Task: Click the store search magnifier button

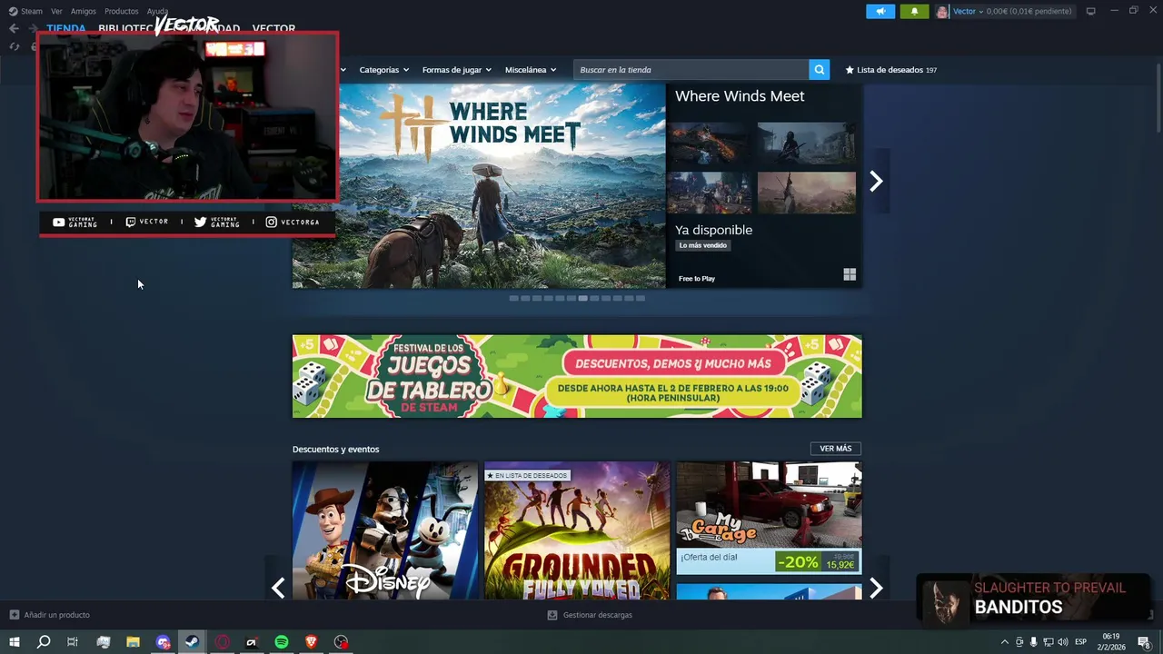Action: pos(820,70)
